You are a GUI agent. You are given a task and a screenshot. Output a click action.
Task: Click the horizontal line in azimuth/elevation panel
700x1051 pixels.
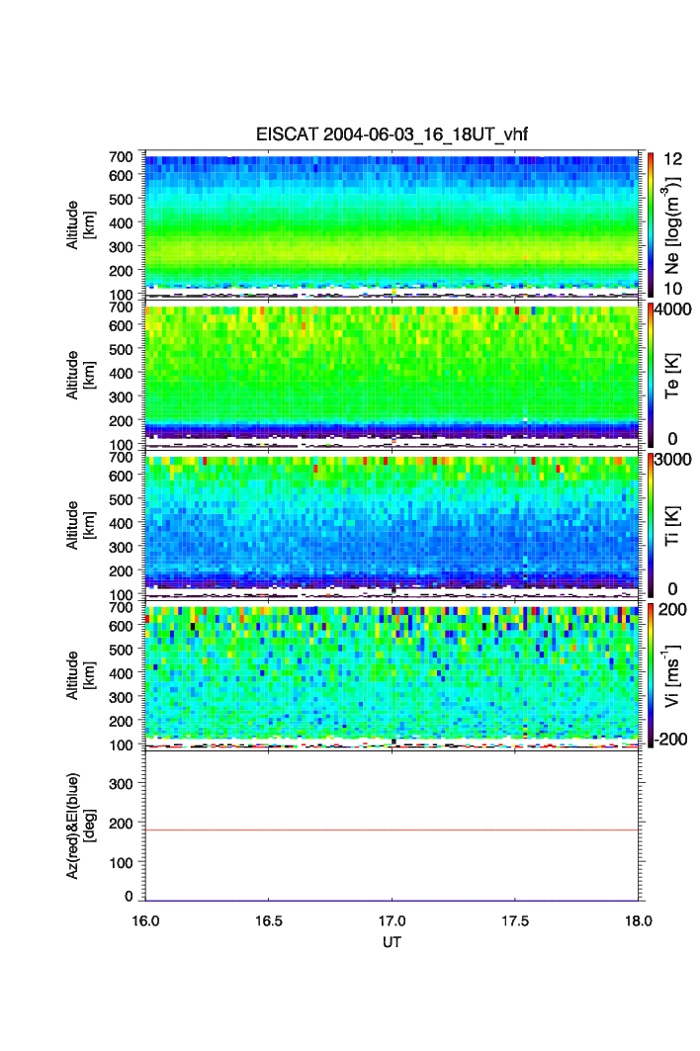click(393, 830)
